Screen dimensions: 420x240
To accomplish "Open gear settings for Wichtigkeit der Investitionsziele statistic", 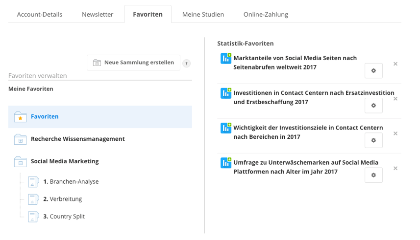I will point(373,140).
